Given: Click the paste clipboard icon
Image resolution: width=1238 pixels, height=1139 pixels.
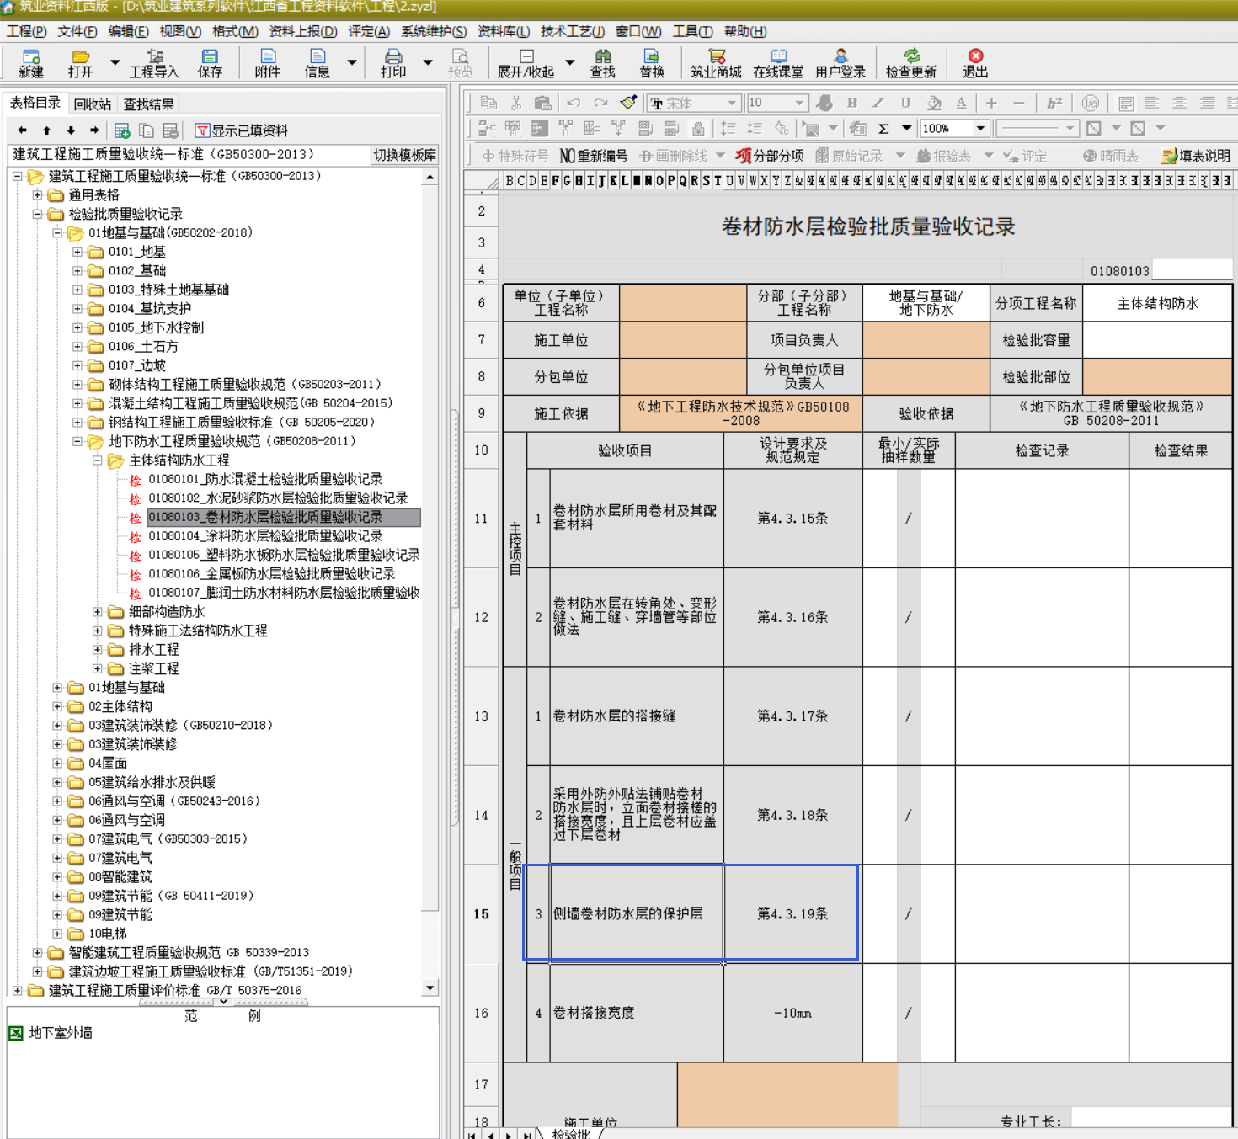Looking at the screenshot, I should (543, 103).
